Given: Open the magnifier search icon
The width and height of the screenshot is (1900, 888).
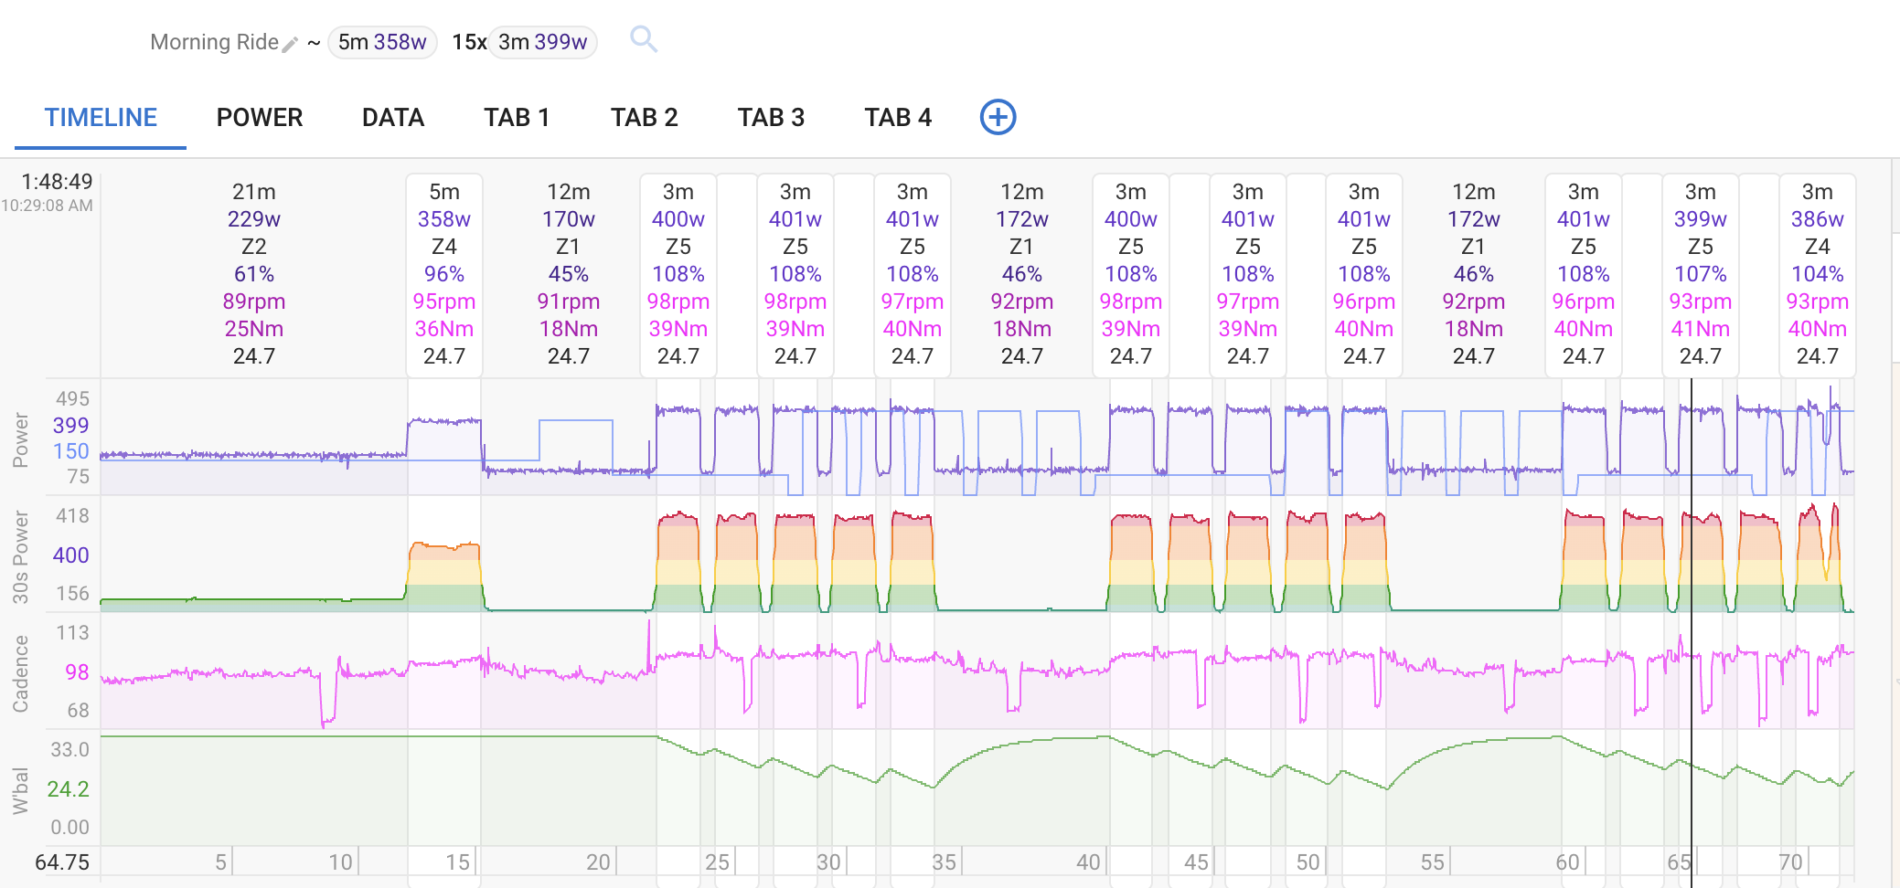Looking at the screenshot, I should (644, 39).
